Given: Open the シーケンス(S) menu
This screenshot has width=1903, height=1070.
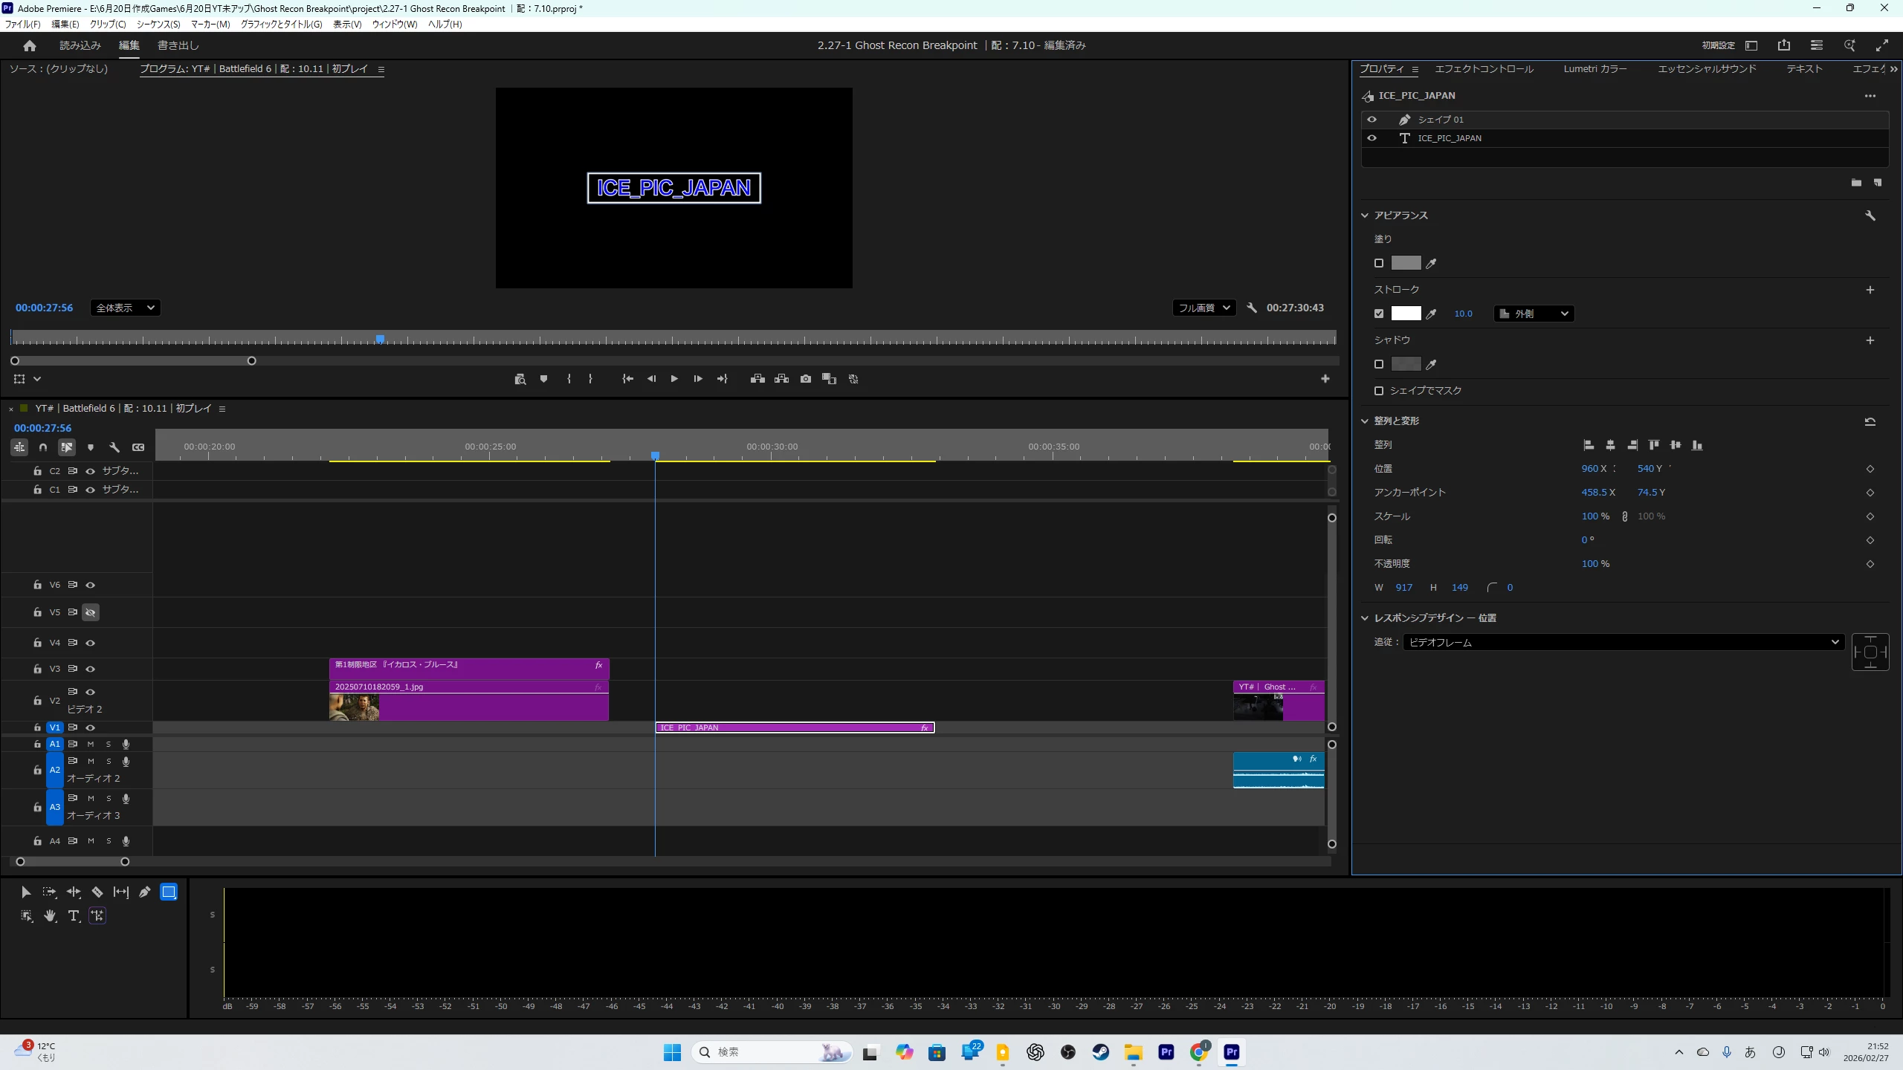Looking at the screenshot, I should [158, 25].
